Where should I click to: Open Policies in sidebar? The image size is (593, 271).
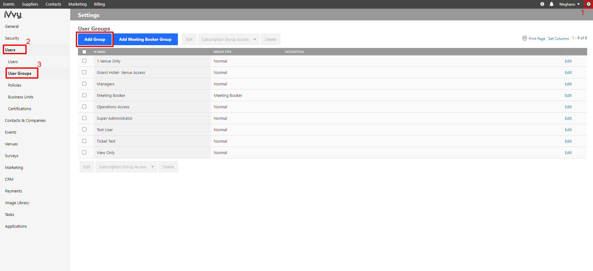(x=15, y=85)
